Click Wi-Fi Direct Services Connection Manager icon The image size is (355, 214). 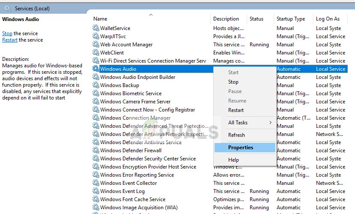(x=96, y=60)
